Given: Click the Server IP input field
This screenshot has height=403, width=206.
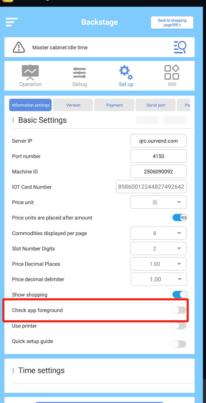Looking at the screenshot, I should coord(158,141).
